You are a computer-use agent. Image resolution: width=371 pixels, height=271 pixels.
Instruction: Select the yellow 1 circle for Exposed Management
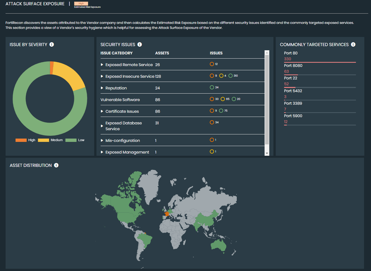point(212,152)
